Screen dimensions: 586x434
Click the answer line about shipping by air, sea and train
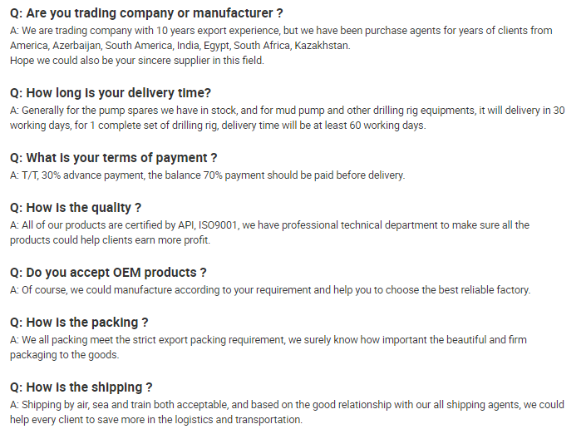pos(287,405)
